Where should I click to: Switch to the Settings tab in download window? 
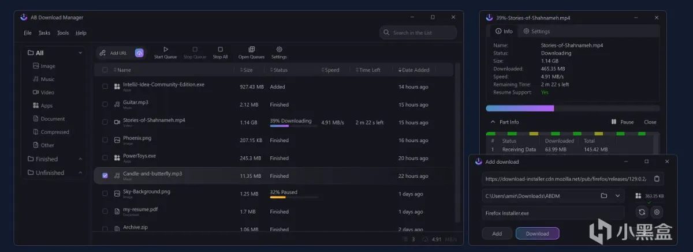pos(536,31)
